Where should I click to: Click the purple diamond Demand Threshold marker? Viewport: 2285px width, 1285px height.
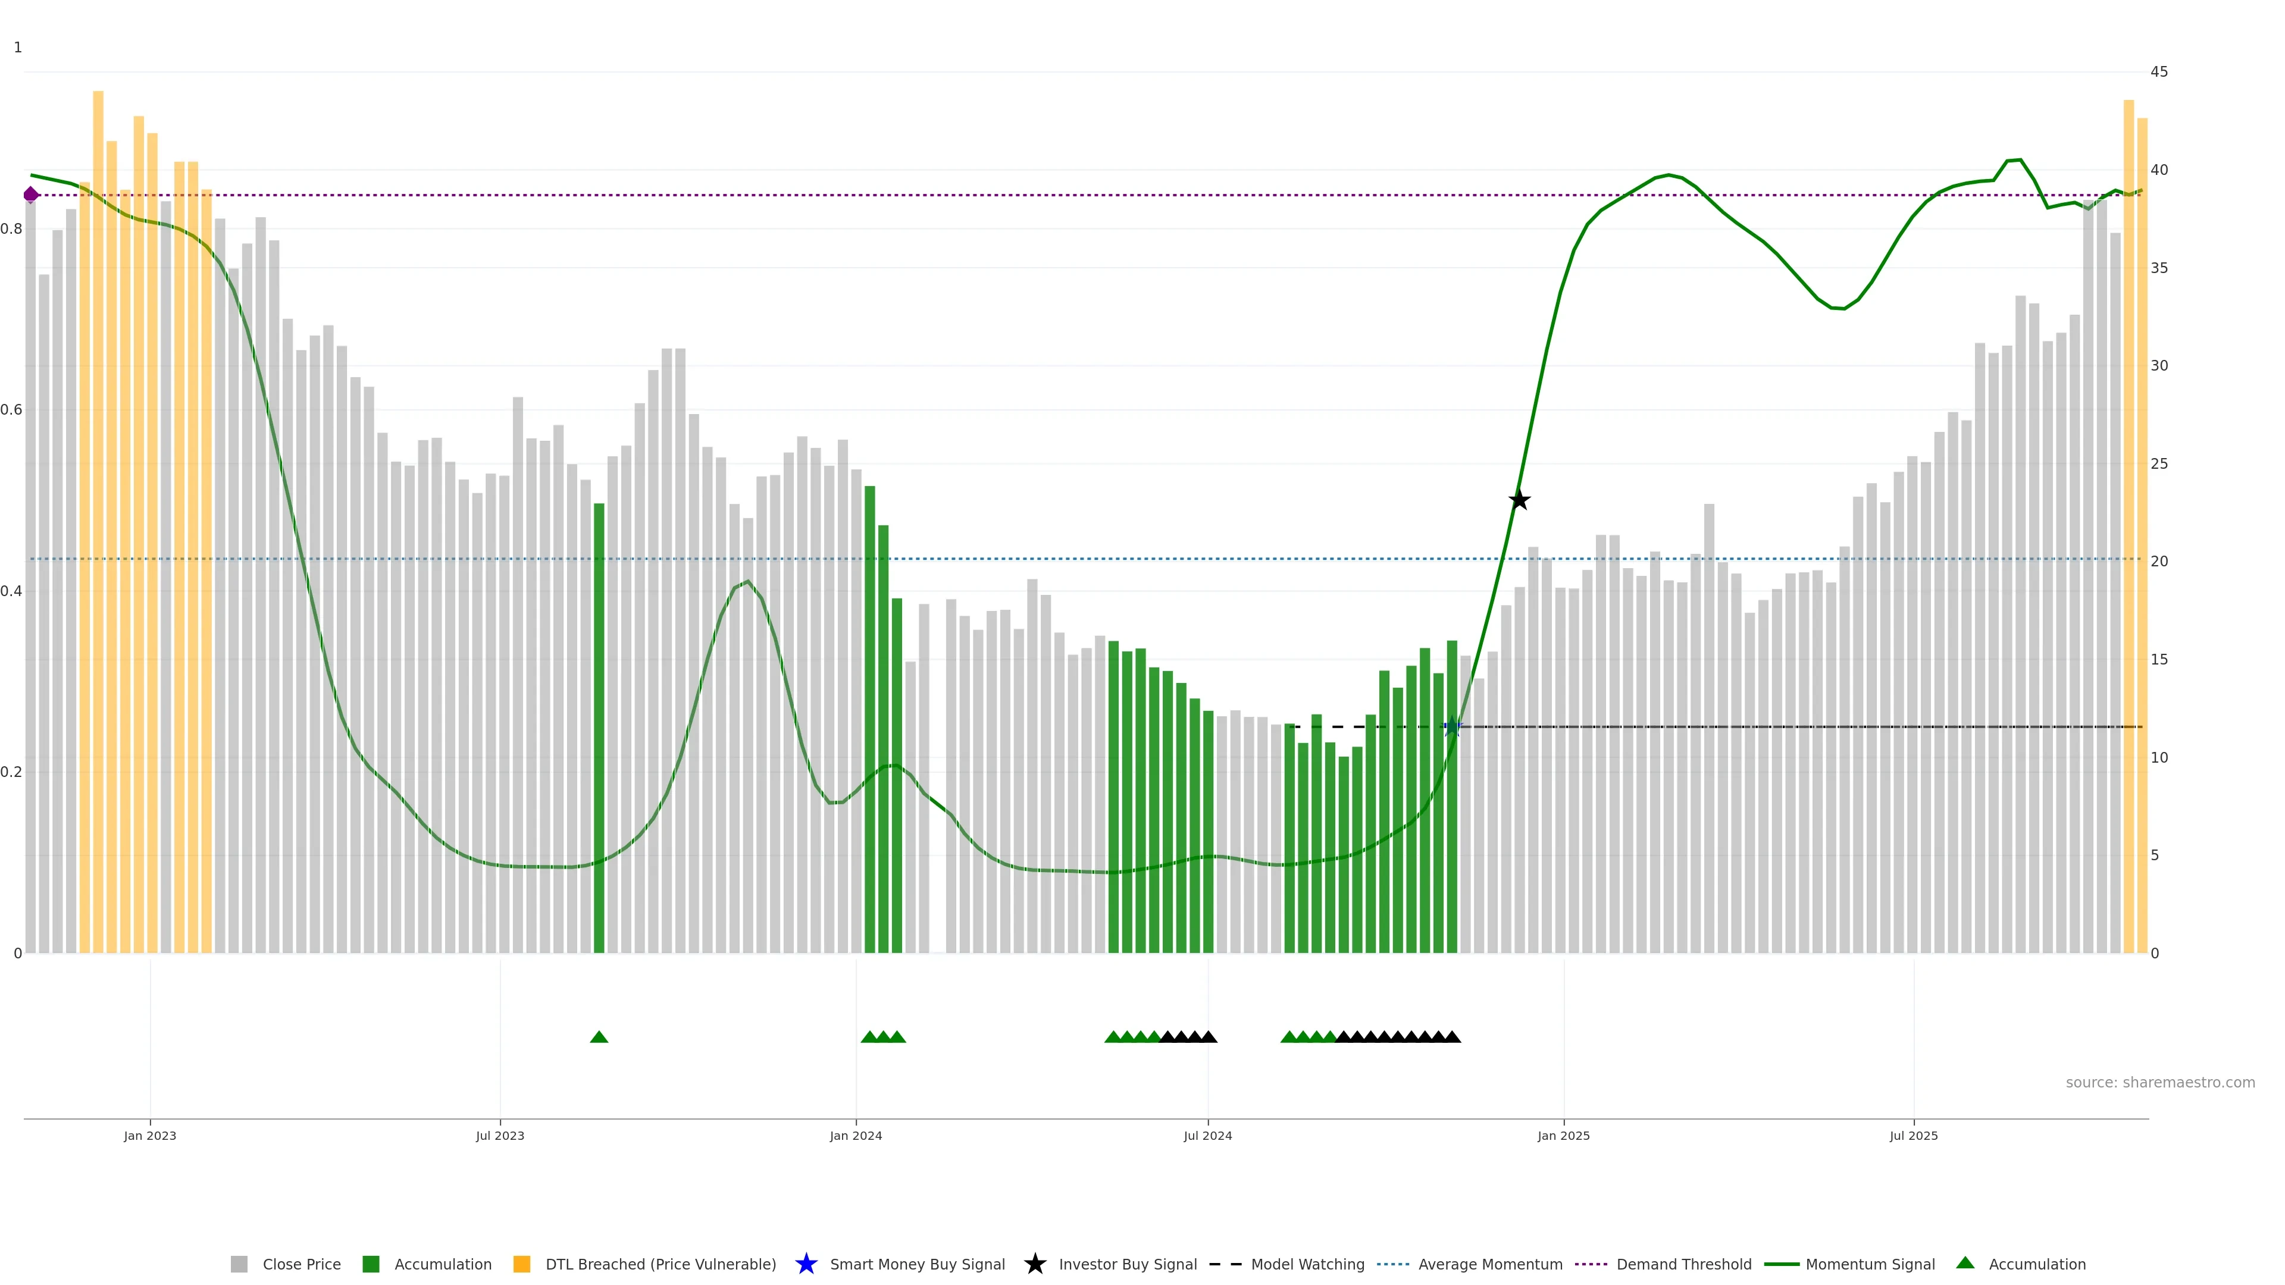pyautogui.click(x=31, y=194)
